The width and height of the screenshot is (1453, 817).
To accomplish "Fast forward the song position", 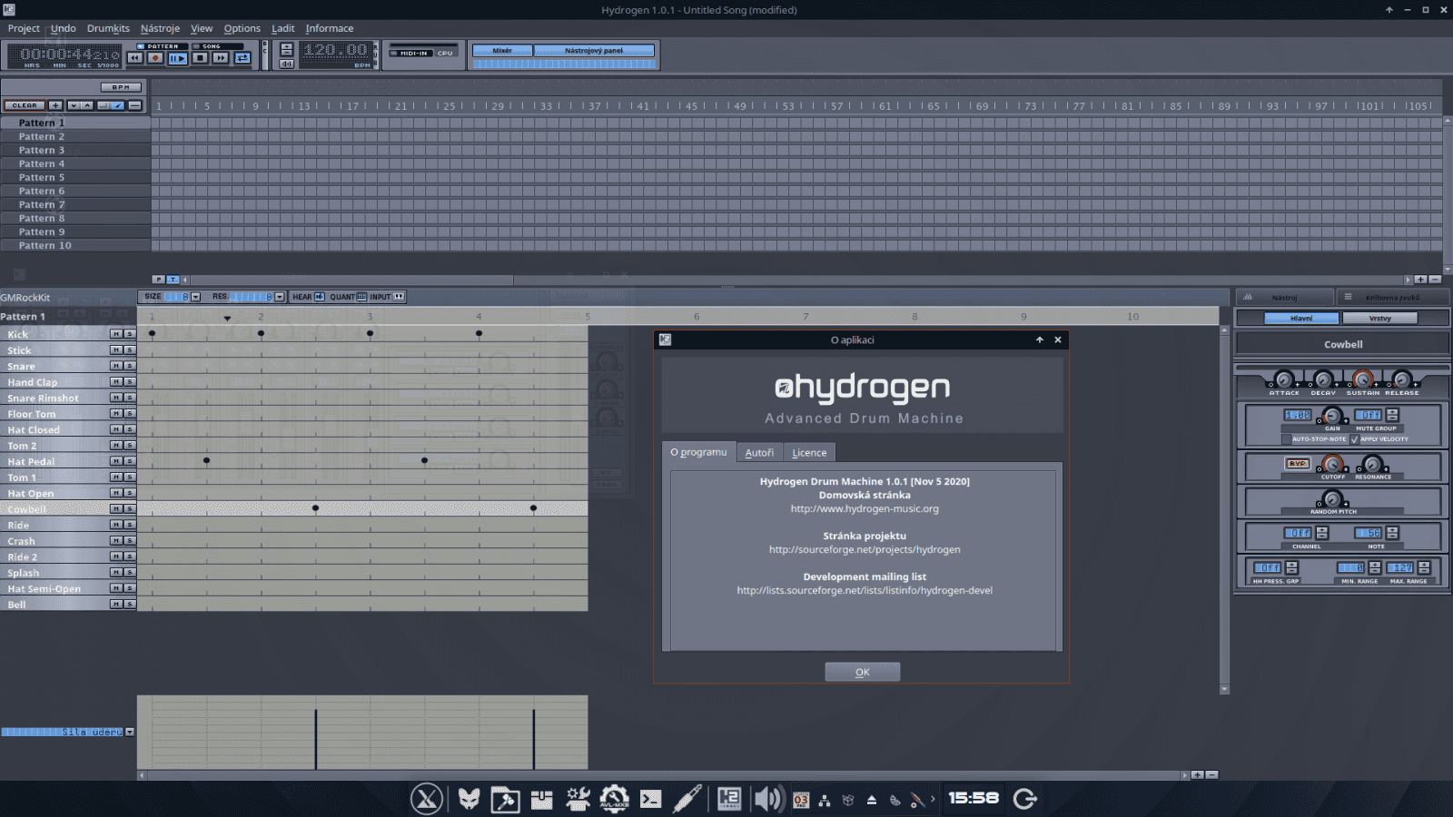I will pyautogui.click(x=221, y=58).
